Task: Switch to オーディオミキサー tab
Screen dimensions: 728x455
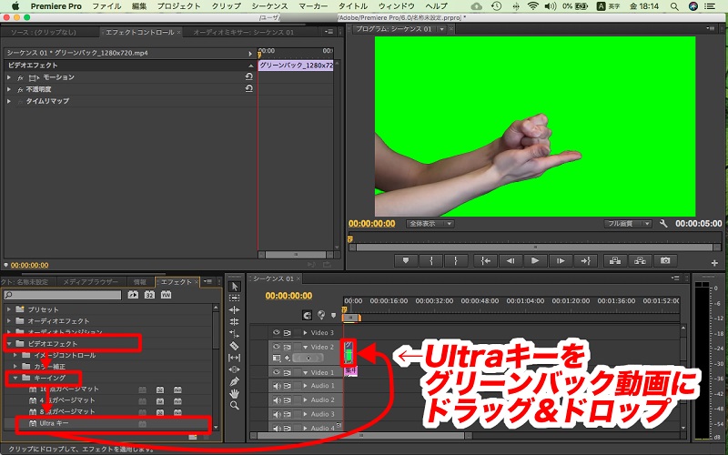Action: [x=243, y=32]
